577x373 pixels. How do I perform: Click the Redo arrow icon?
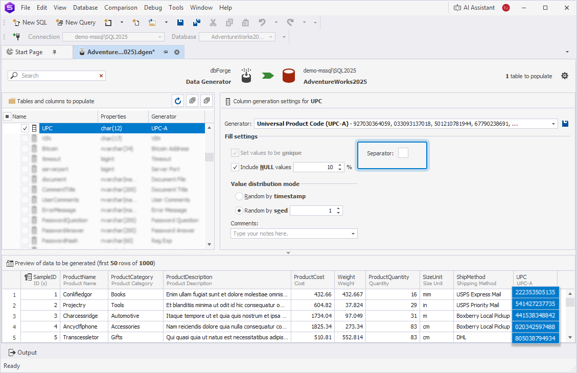pos(290,22)
